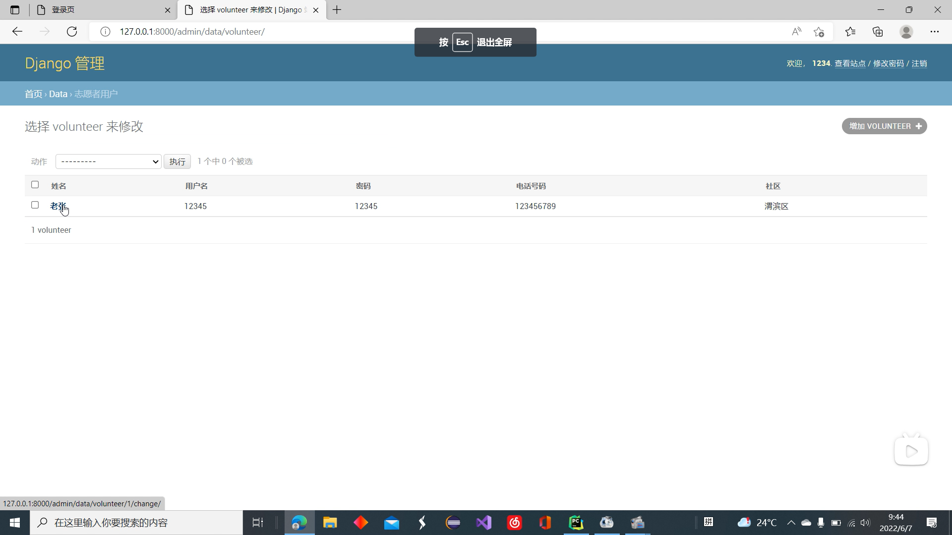Image resolution: width=952 pixels, height=535 pixels.
Task: Close the 登录页 tab
Action: [168, 10]
